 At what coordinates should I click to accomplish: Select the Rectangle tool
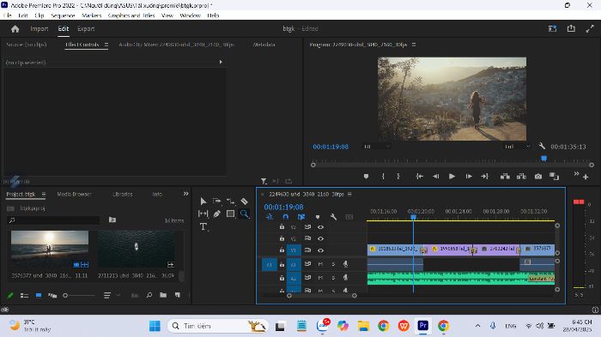230,214
